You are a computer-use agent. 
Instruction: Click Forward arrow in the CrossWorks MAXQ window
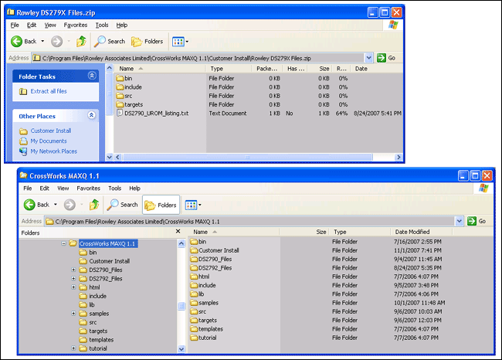[x=70, y=205]
